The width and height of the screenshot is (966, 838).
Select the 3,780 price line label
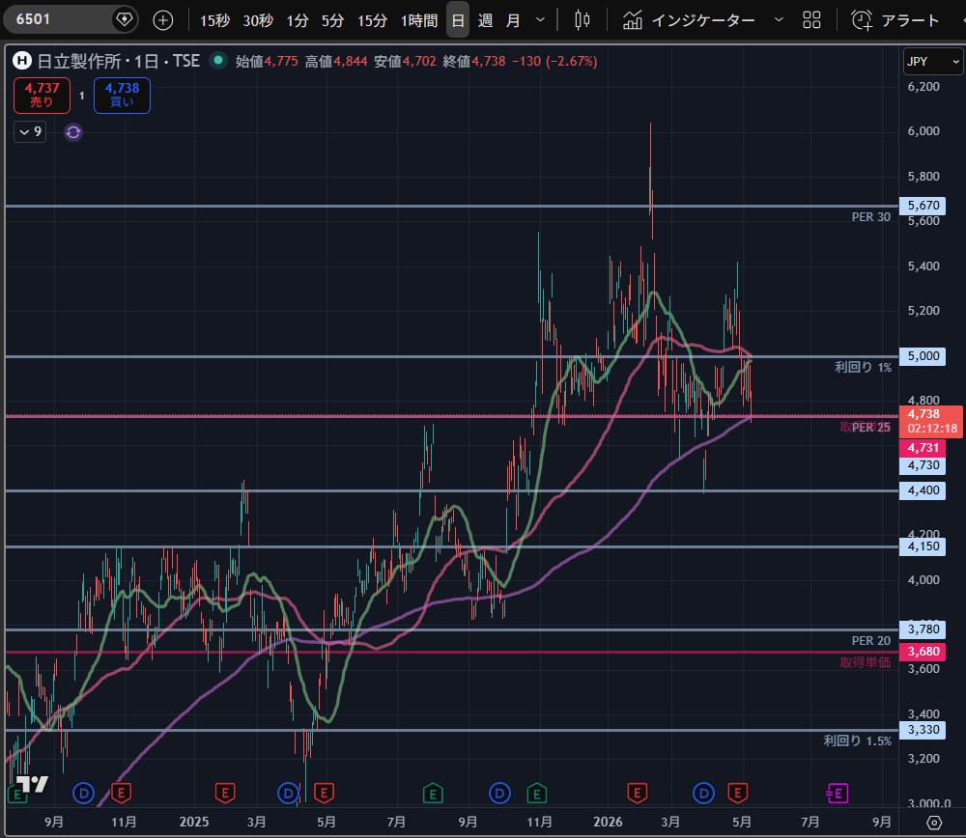pos(923,629)
